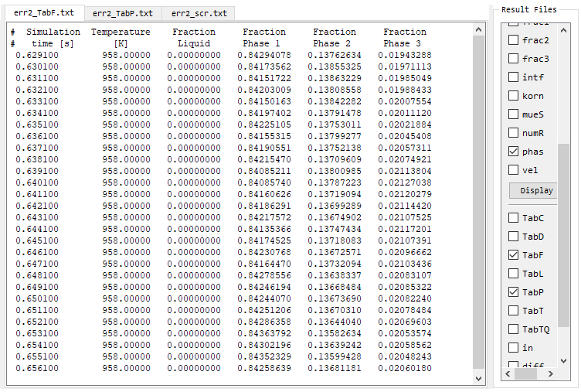This screenshot has height=392, width=581.
Task: Tick the TabTQ checkbox
Action: (x=513, y=329)
